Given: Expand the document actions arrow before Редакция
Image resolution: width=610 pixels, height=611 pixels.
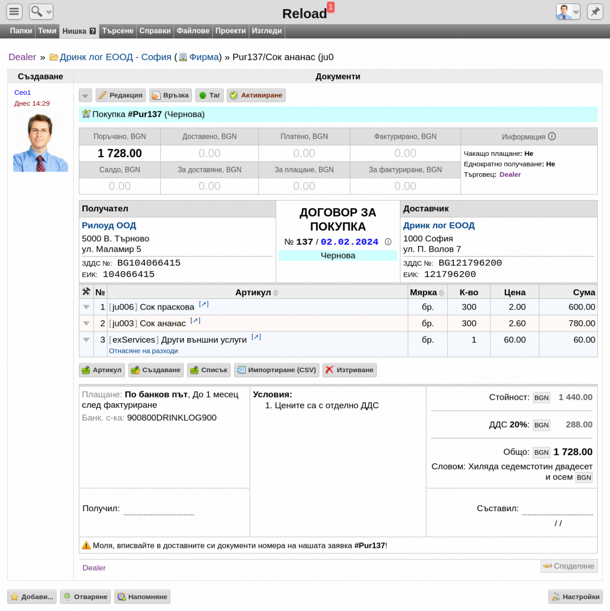Looking at the screenshot, I should coord(85,95).
